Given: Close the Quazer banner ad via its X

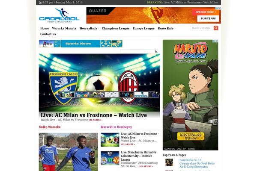Looking at the screenshot, I should 220,8.
